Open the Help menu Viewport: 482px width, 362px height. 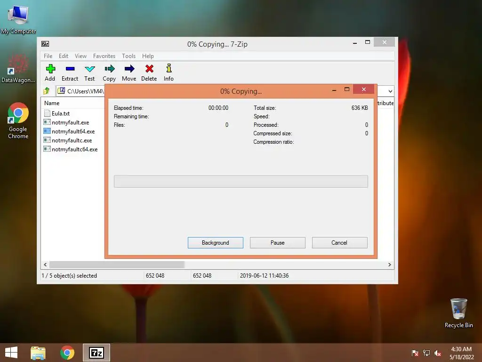[x=148, y=56]
